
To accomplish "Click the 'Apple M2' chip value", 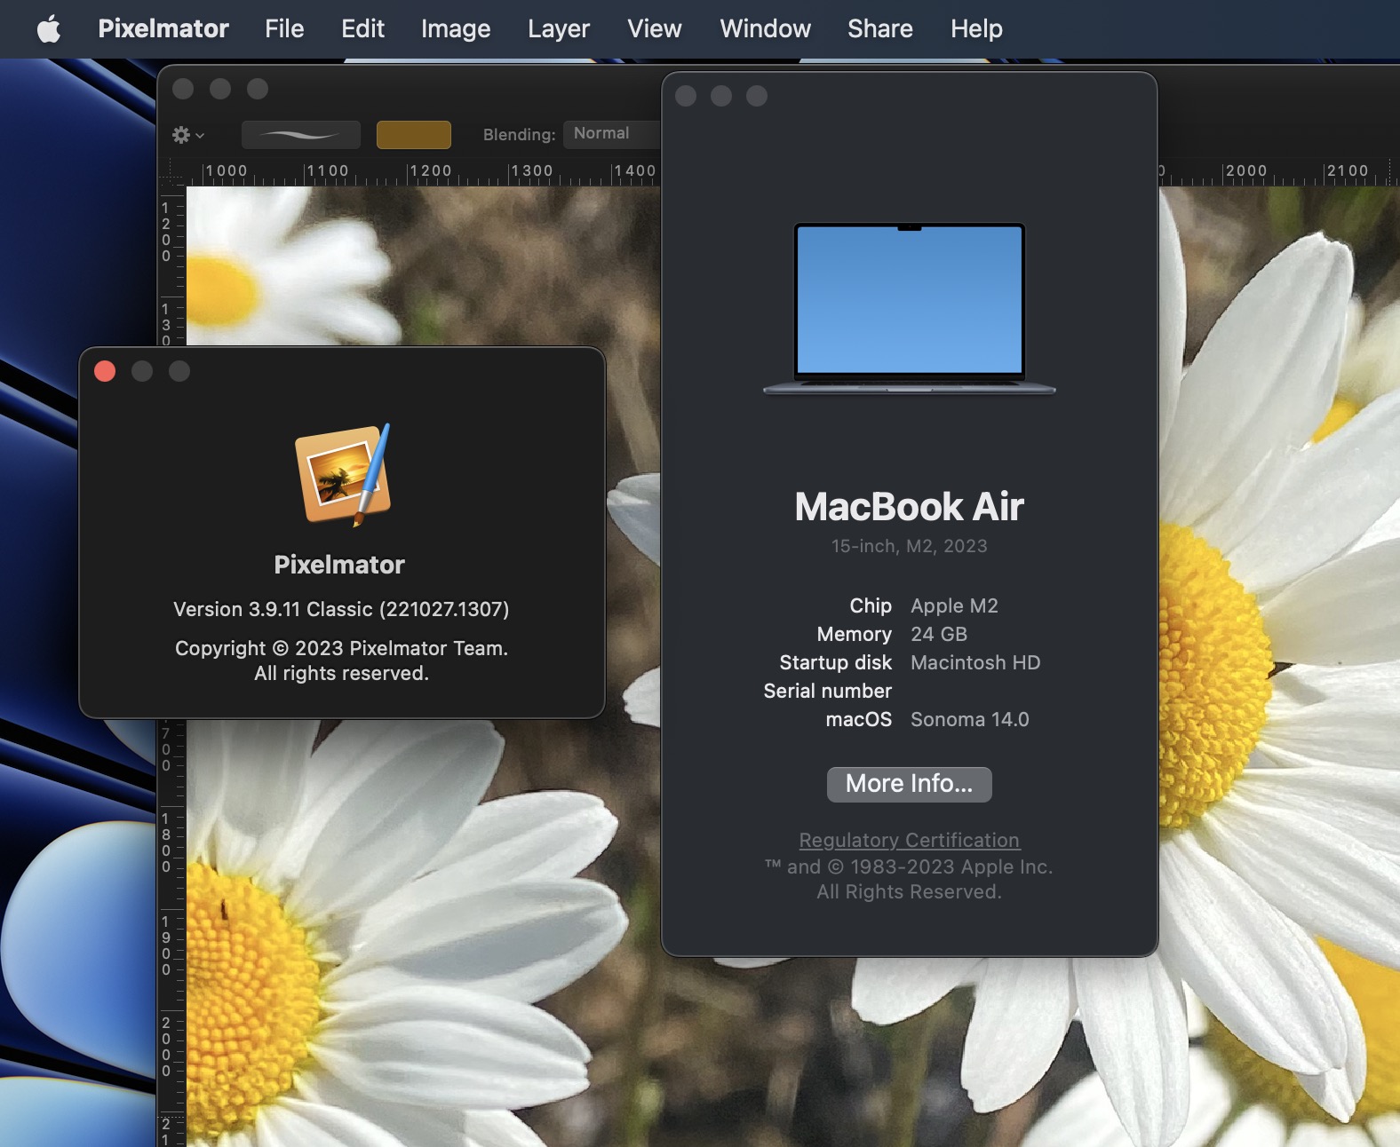I will 954,605.
